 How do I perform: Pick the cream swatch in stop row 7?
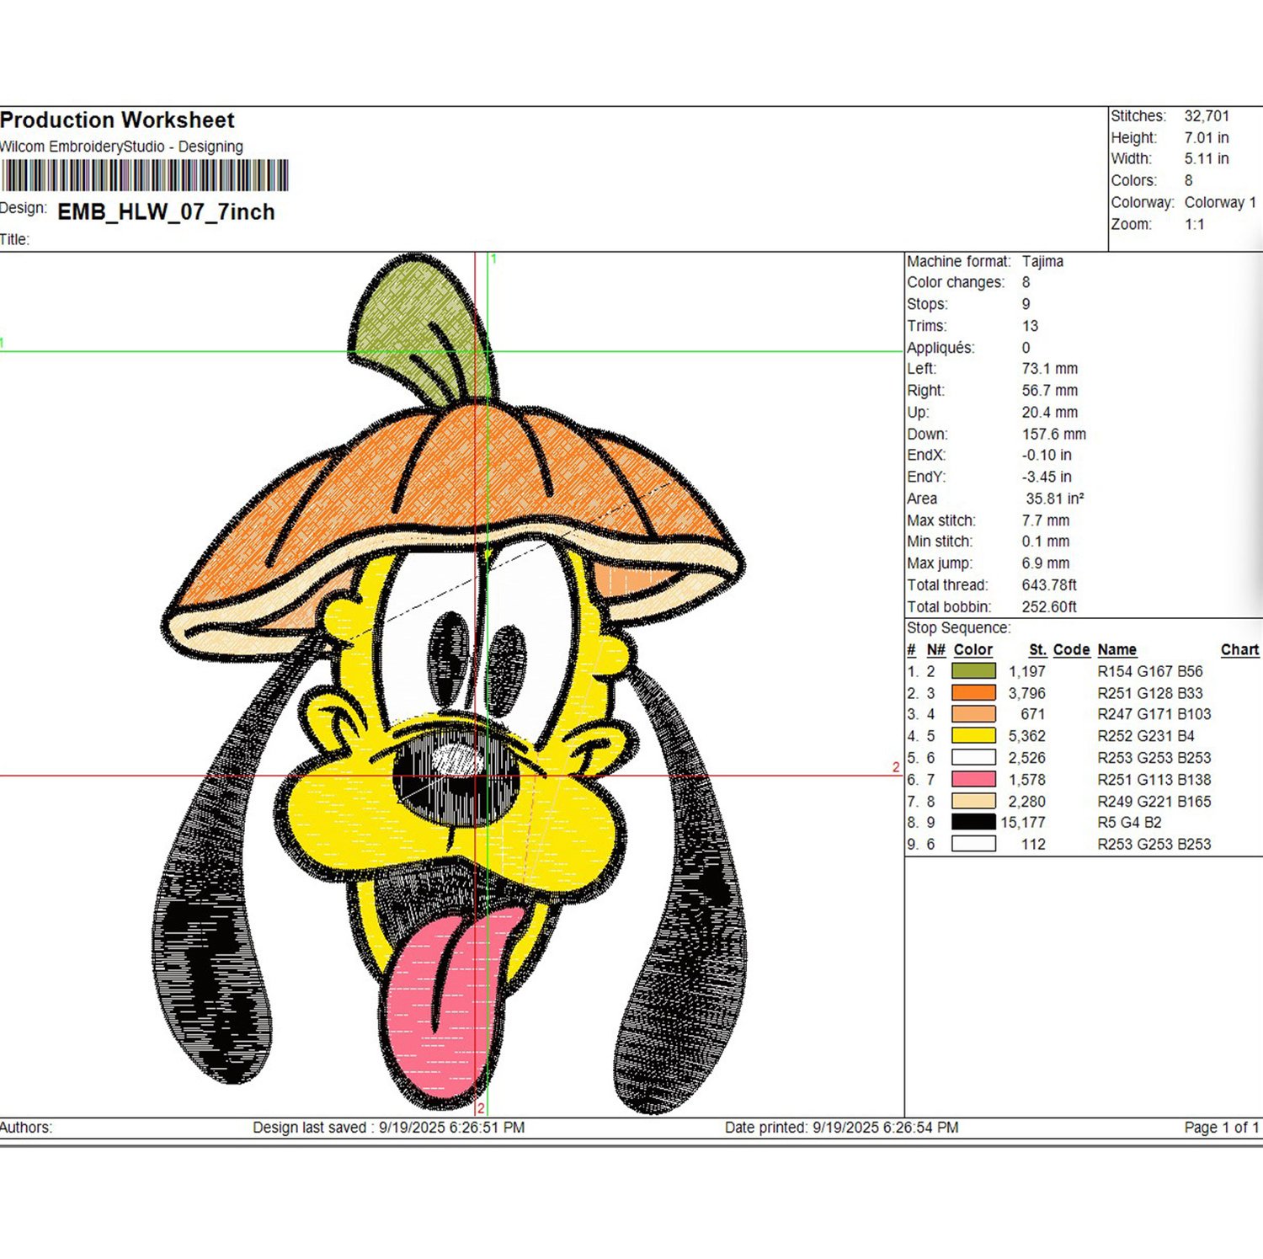(973, 802)
